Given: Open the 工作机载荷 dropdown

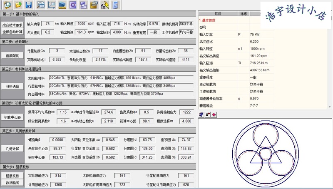Looking at the screenshot, I should click(x=186, y=32).
